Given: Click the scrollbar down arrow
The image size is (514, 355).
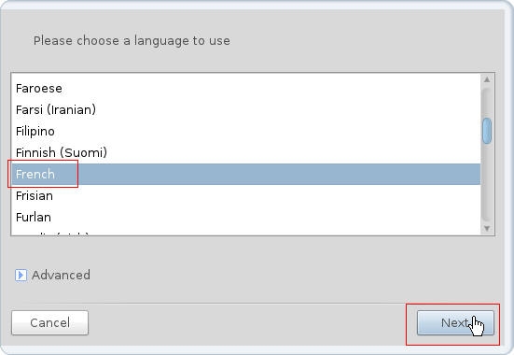Looking at the screenshot, I should point(487,228).
